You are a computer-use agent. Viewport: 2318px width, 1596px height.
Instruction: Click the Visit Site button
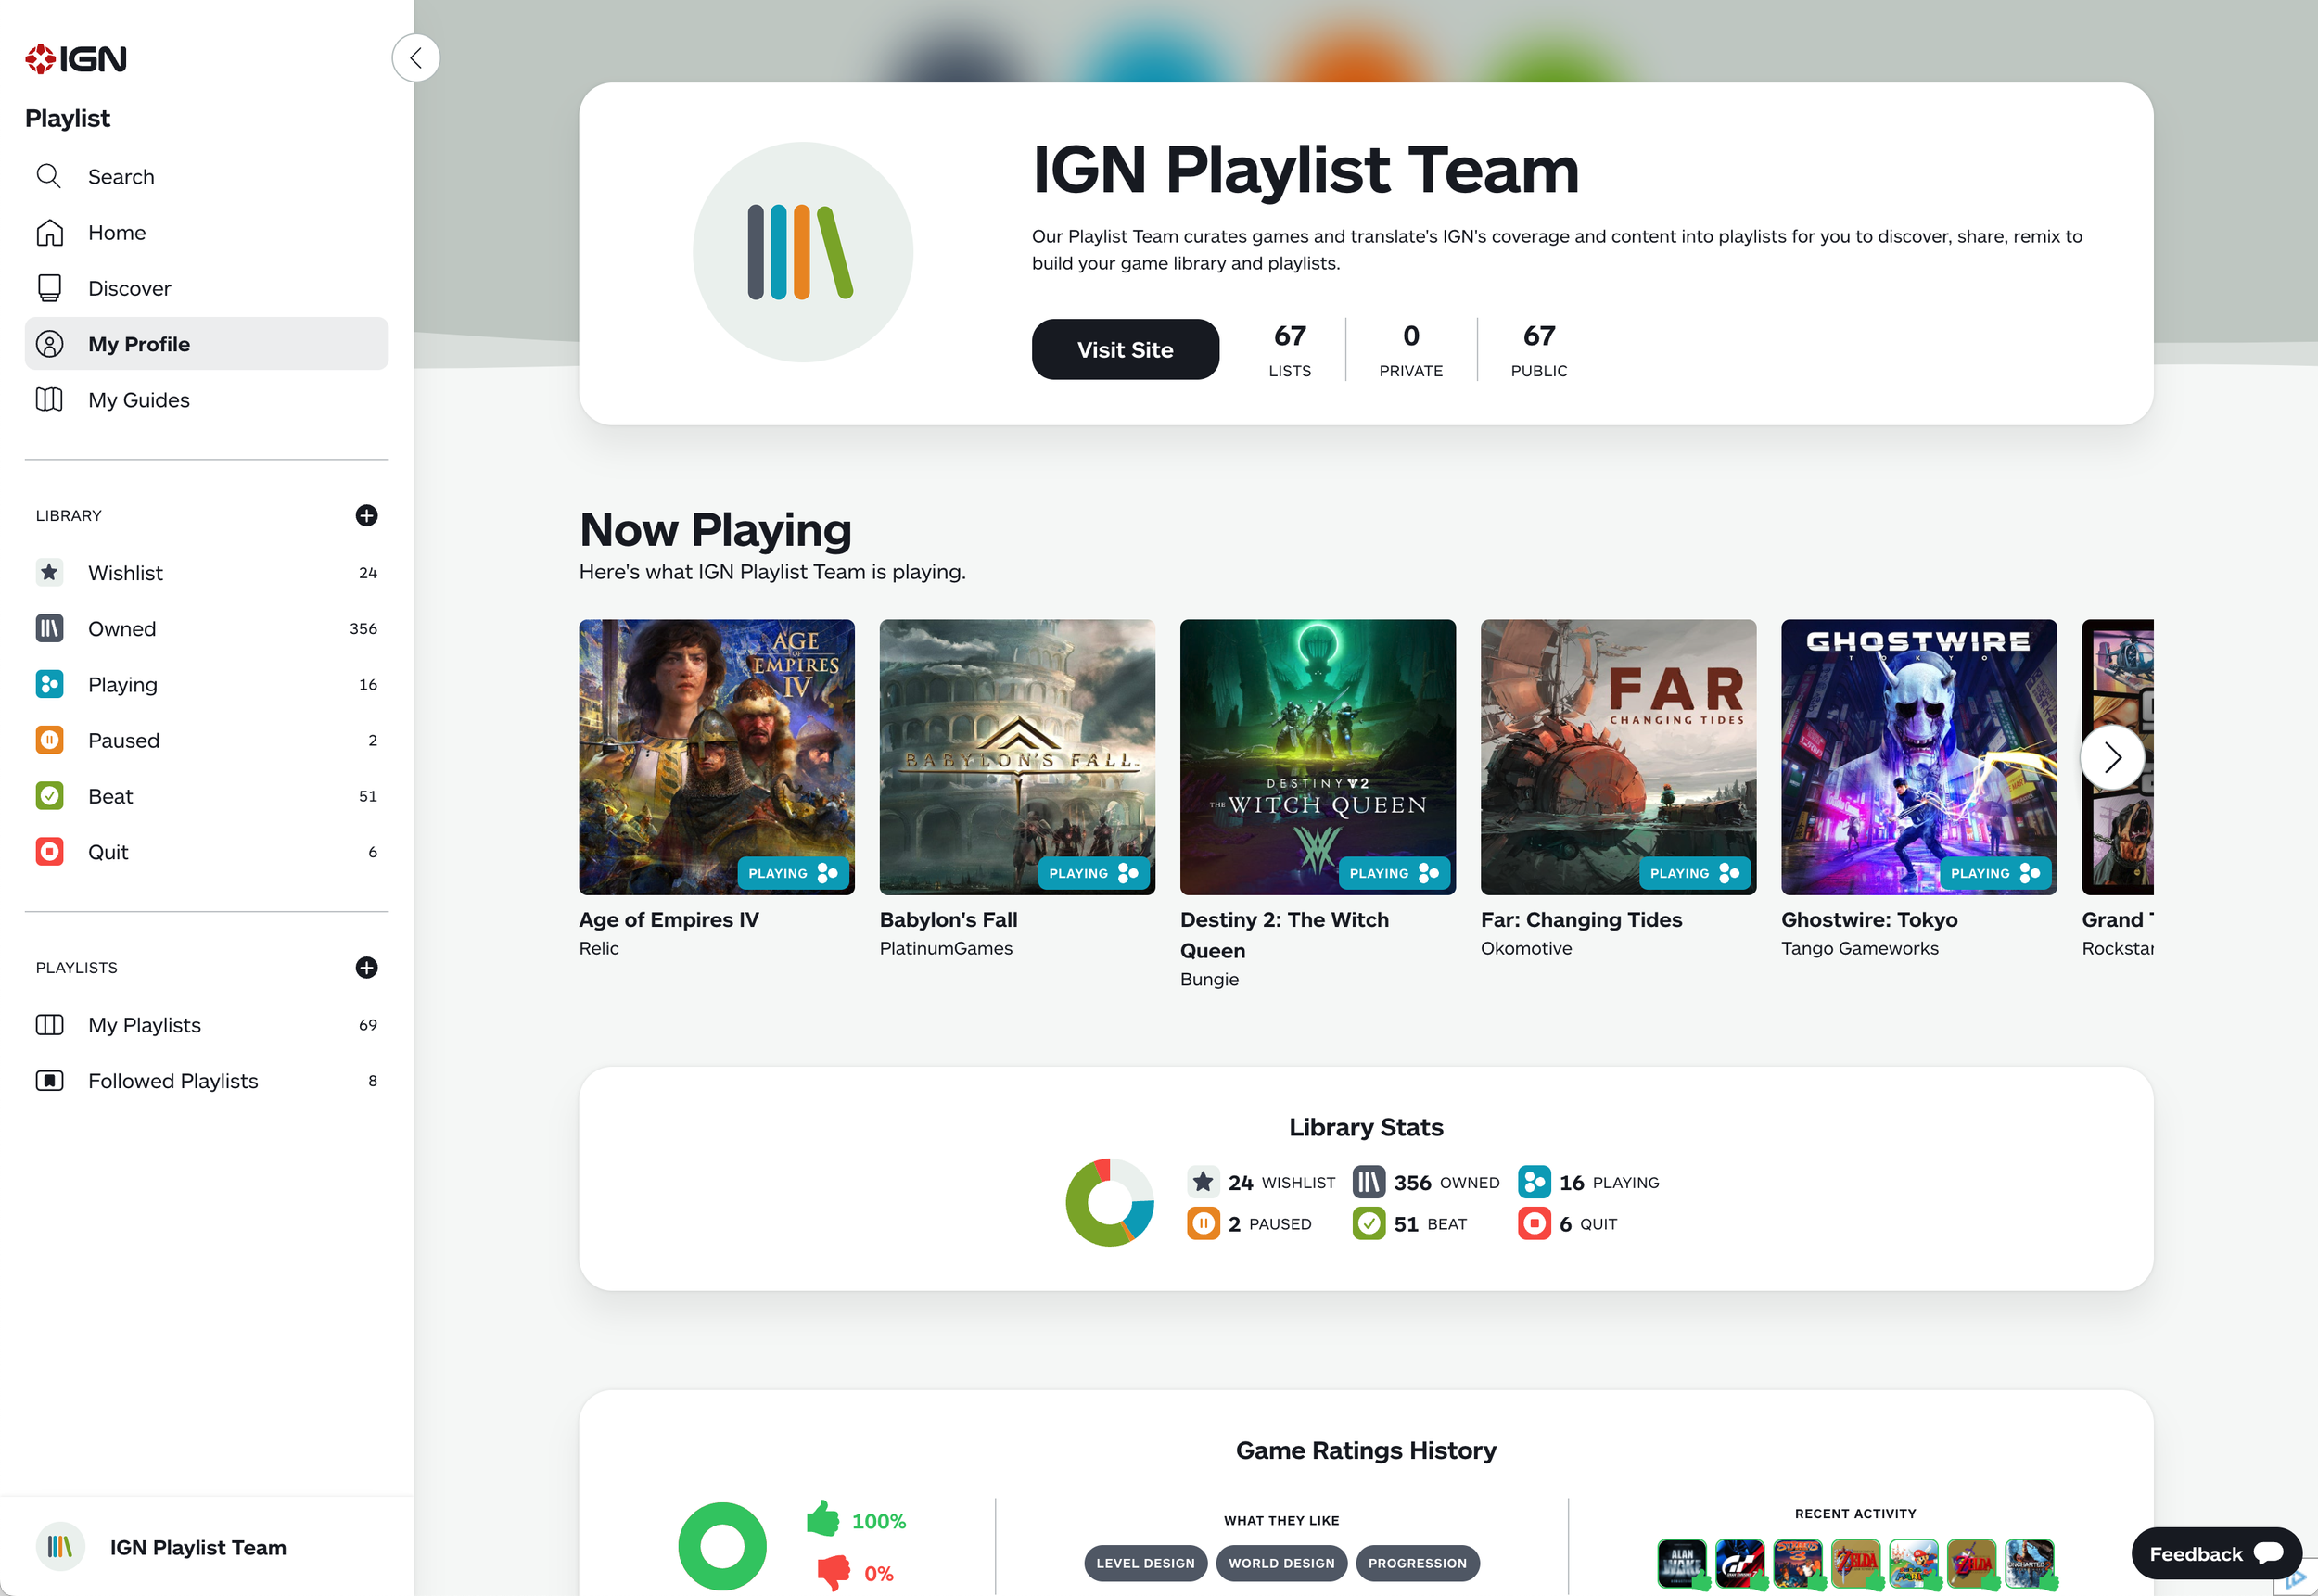(1125, 349)
